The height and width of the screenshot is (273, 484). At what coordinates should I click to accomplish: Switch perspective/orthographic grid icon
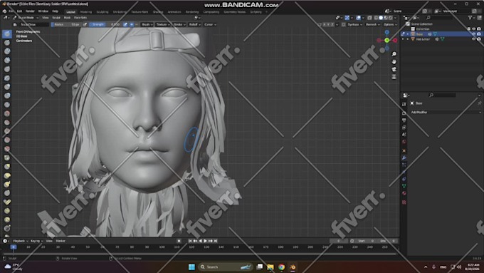tap(394, 77)
